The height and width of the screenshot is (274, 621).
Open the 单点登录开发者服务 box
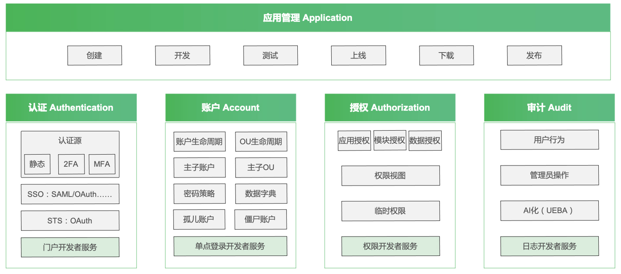230,246
